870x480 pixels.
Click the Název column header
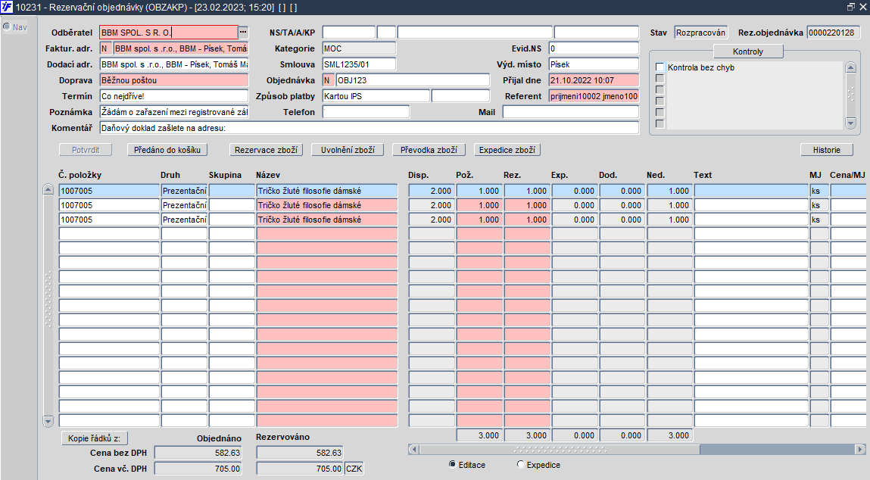coord(268,175)
